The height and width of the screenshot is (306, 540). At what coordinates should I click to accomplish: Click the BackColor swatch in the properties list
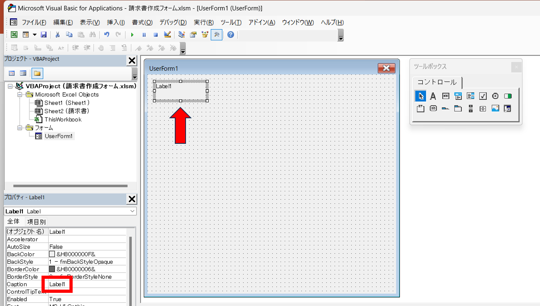[x=52, y=254]
